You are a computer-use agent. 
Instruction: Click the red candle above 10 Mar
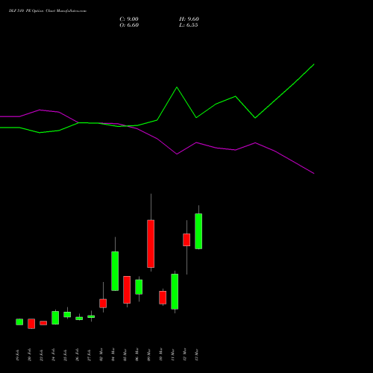click(x=163, y=298)
